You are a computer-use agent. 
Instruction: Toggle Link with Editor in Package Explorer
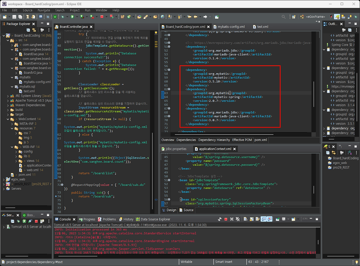click(34, 30)
